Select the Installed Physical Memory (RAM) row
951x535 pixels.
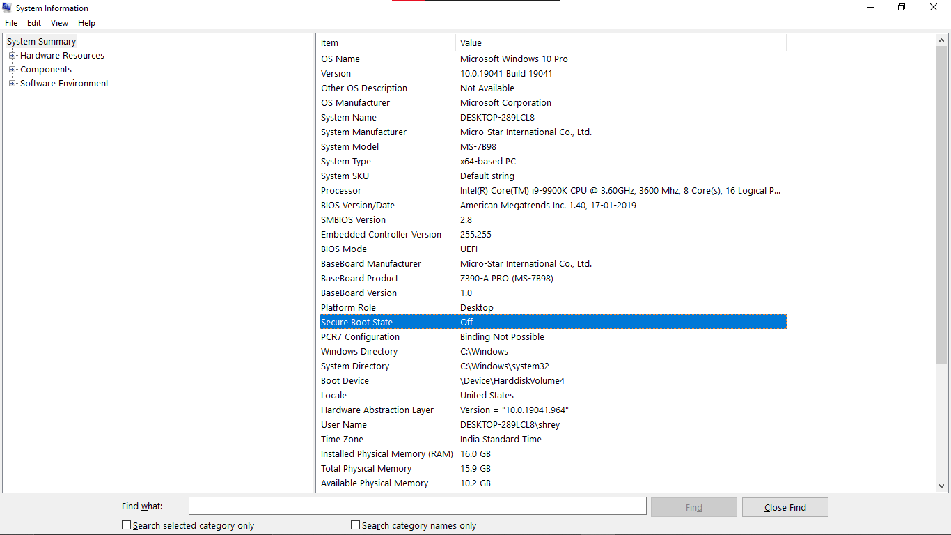(553, 454)
